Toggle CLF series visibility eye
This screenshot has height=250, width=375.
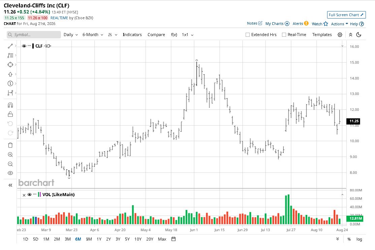[24, 46]
